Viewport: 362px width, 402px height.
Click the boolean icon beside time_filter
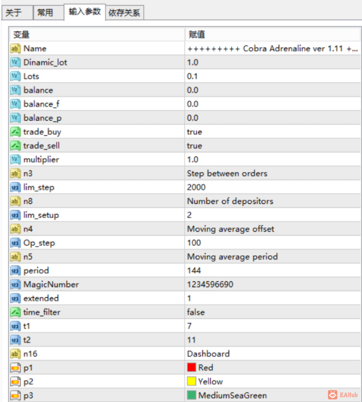tap(15, 312)
